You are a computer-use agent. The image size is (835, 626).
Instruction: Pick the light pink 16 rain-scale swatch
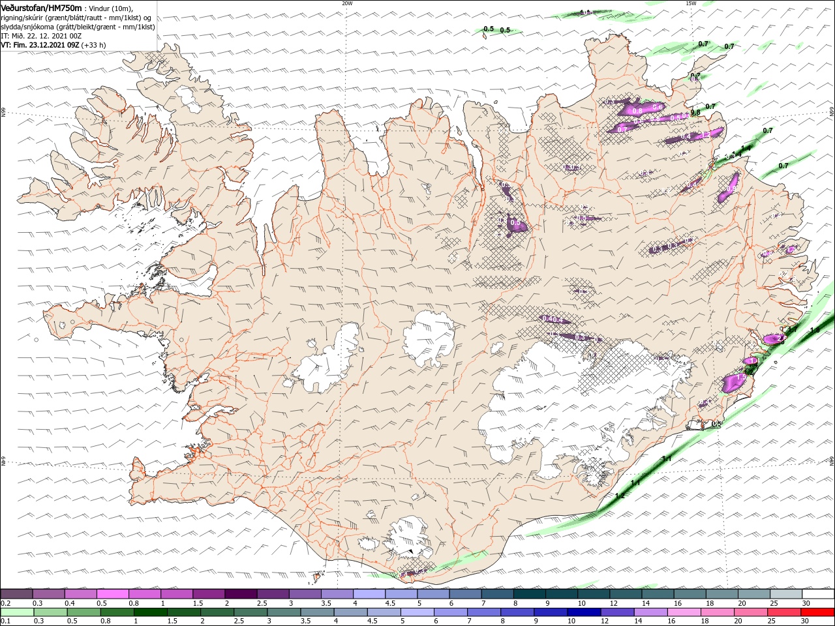coord(684,612)
